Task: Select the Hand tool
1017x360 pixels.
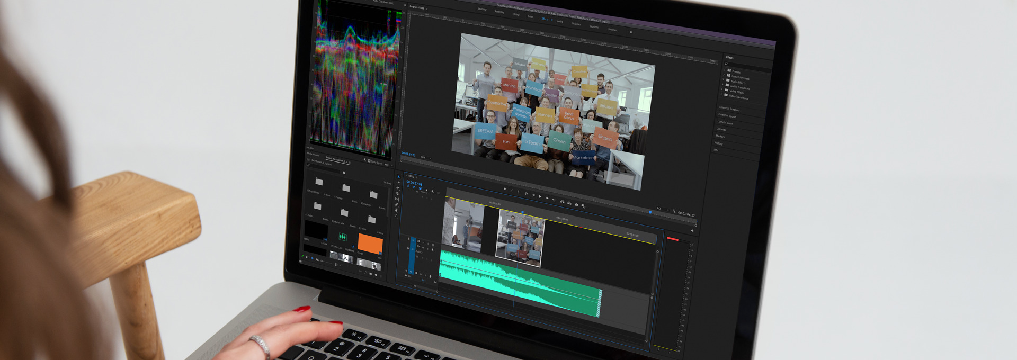Action: 396,210
